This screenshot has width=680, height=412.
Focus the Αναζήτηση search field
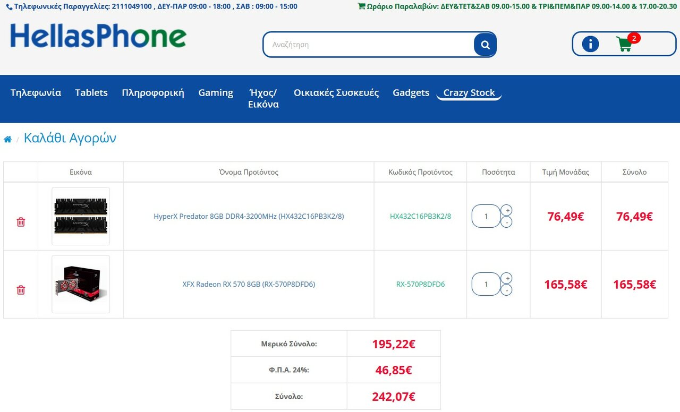pos(369,45)
